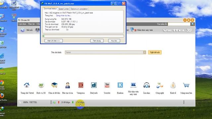Click the Ngắt kết nối disconnect button

pyautogui.click(x=155, y=52)
